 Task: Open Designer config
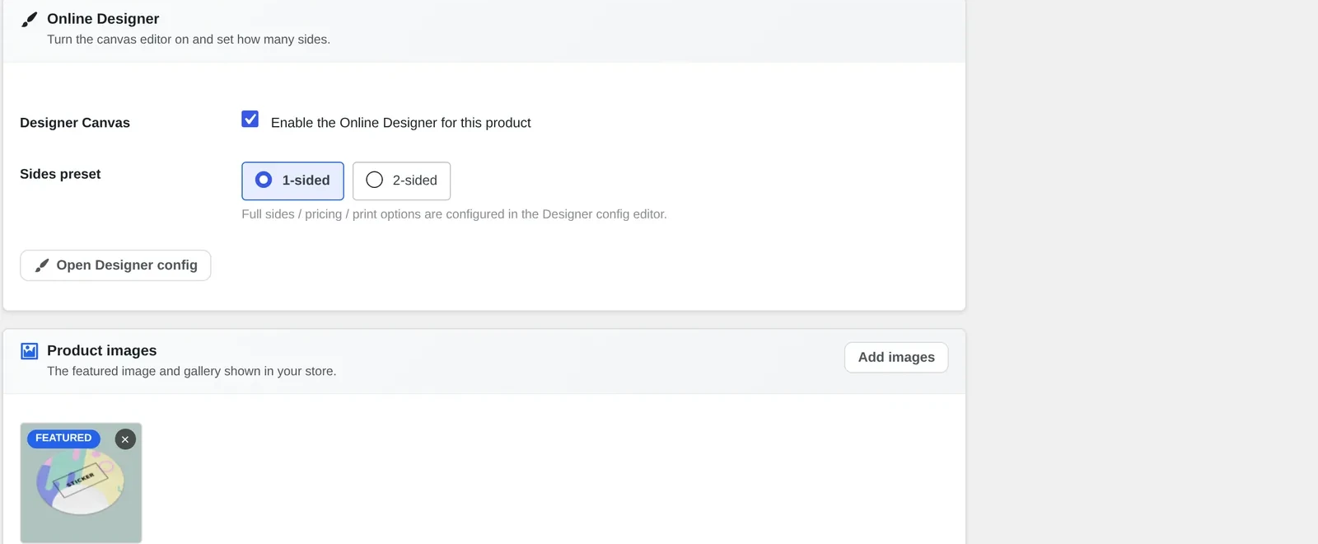pos(115,265)
